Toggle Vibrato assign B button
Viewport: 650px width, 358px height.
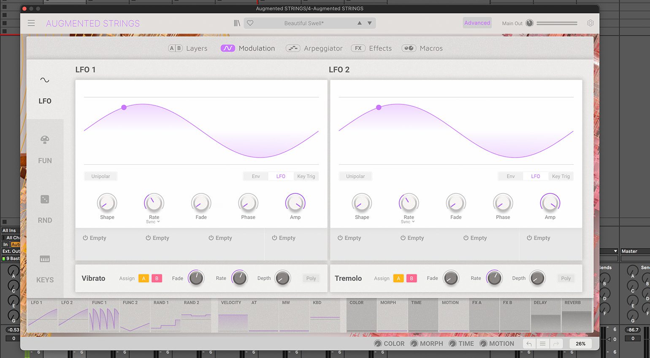point(157,278)
